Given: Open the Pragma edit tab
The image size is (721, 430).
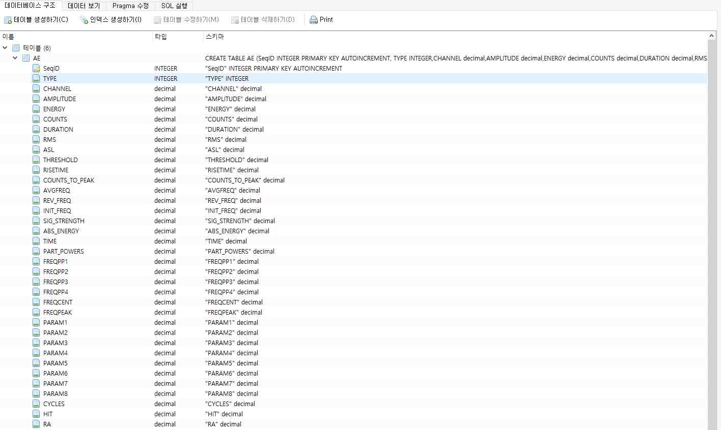Looking at the screenshot, I should coord(130,6).
